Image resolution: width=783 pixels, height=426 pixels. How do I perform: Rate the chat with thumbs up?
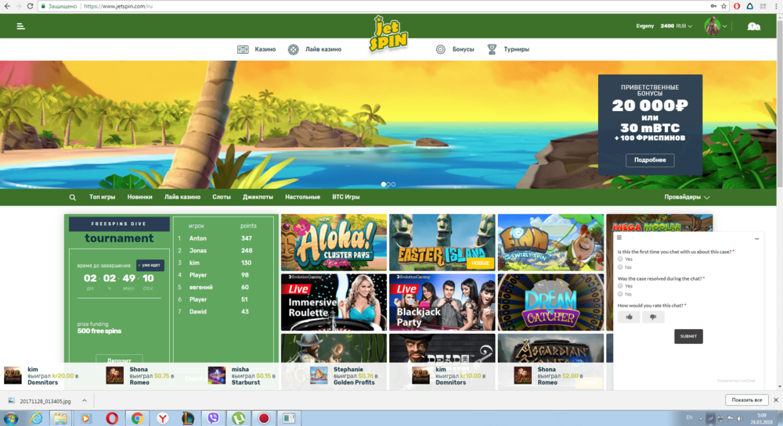629,317
